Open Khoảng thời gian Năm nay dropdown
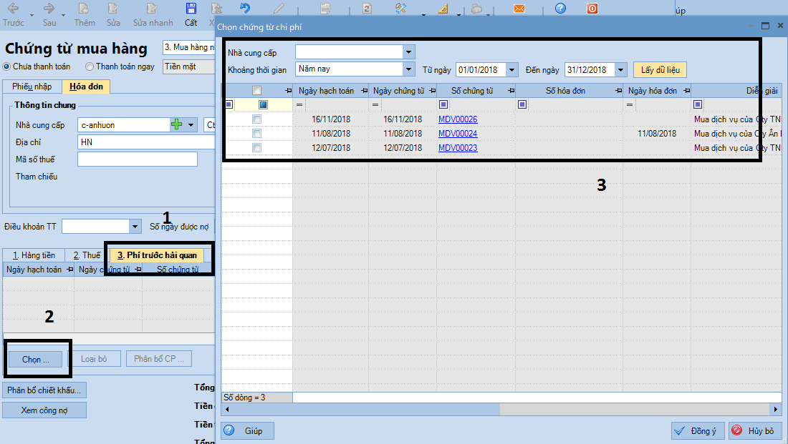 click(408, 69)
